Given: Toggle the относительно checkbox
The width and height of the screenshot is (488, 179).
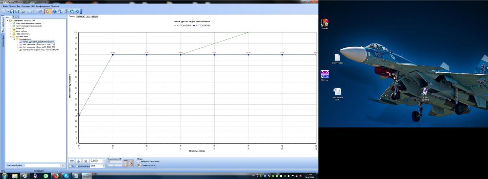Looking at the screenshot, I should click(x=77, y=166).
